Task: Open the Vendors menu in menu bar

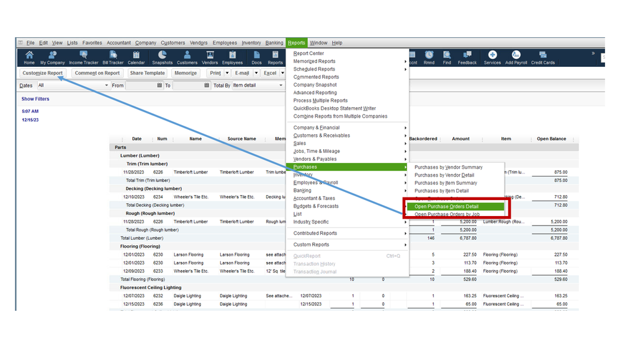Action: click(199, 43)
